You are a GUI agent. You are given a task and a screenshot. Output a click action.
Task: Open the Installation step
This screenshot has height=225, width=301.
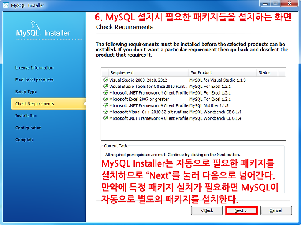26,116
